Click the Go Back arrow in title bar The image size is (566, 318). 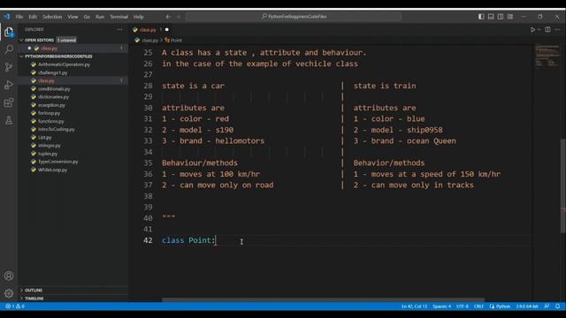168,17
